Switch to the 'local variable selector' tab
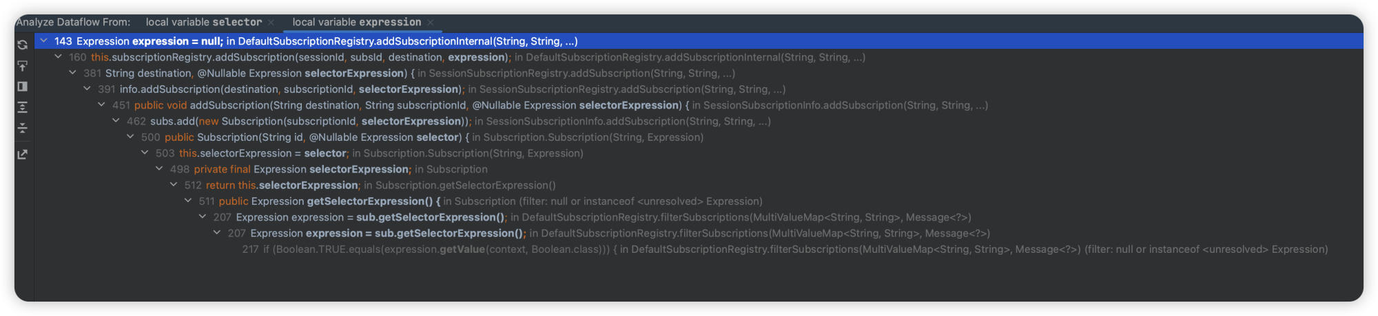Screen dimensions: 1378x316 pyautogui.click(x=204, y=22)
